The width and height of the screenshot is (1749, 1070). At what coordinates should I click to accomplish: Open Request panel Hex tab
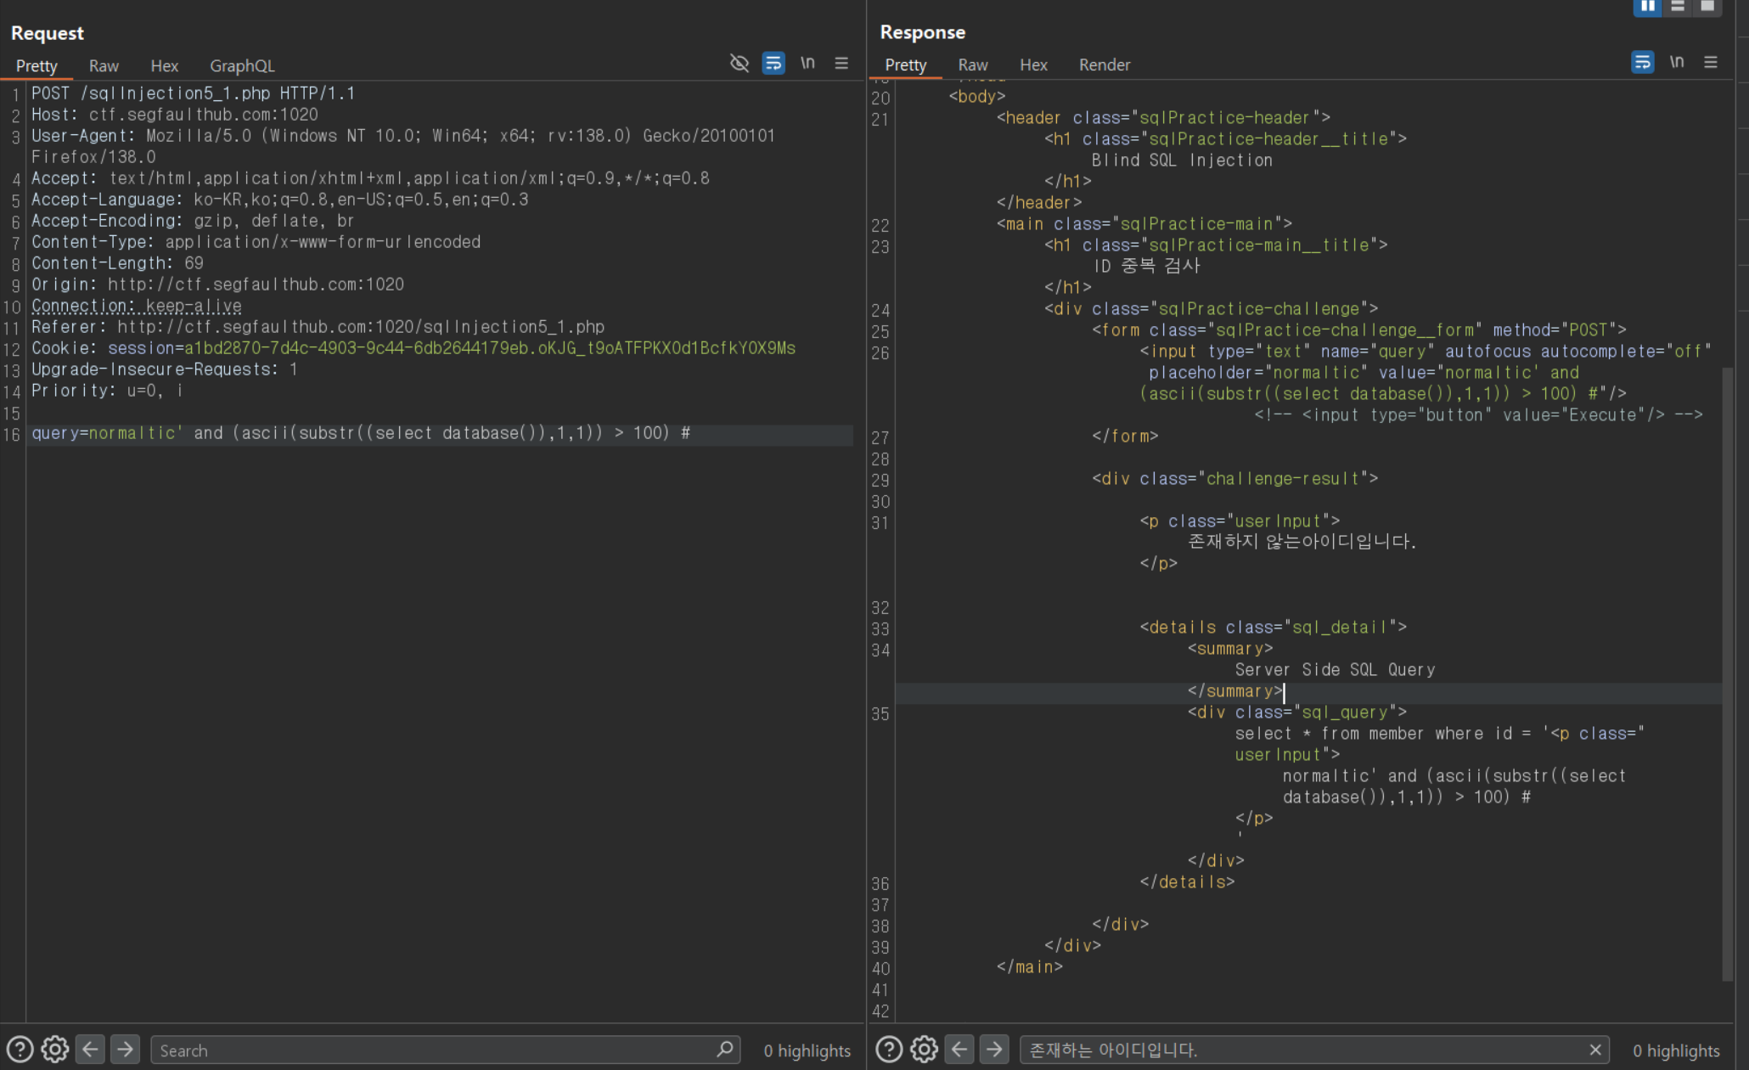[164, 65]
